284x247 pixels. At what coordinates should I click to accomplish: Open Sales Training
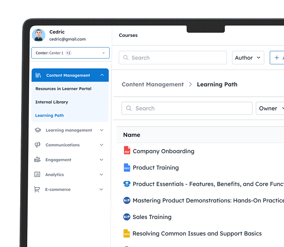tap(152, 217)
